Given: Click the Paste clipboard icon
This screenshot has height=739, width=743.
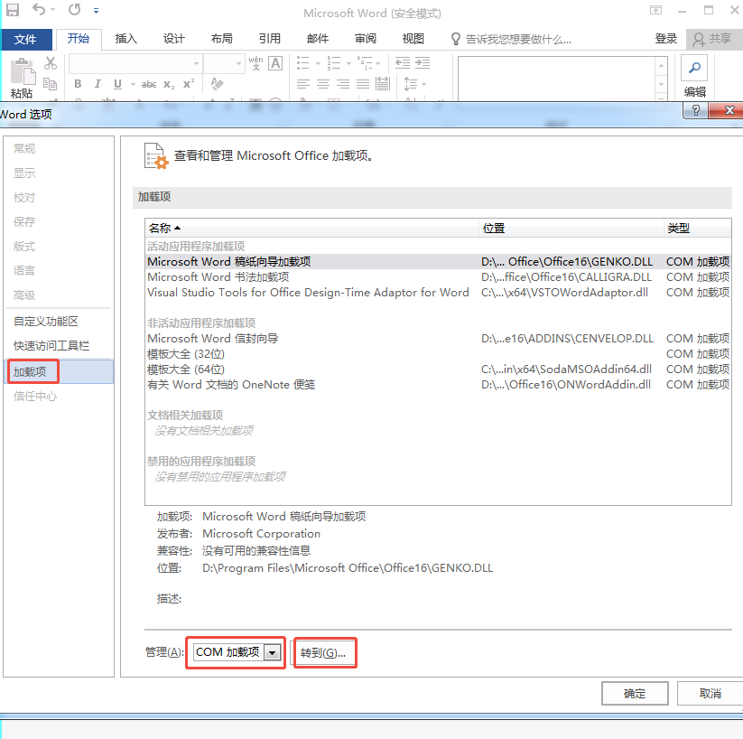Looking at the screenshot, I should tap(23, 71).
